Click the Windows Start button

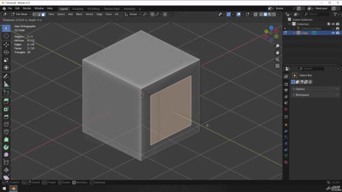[4, 188]
